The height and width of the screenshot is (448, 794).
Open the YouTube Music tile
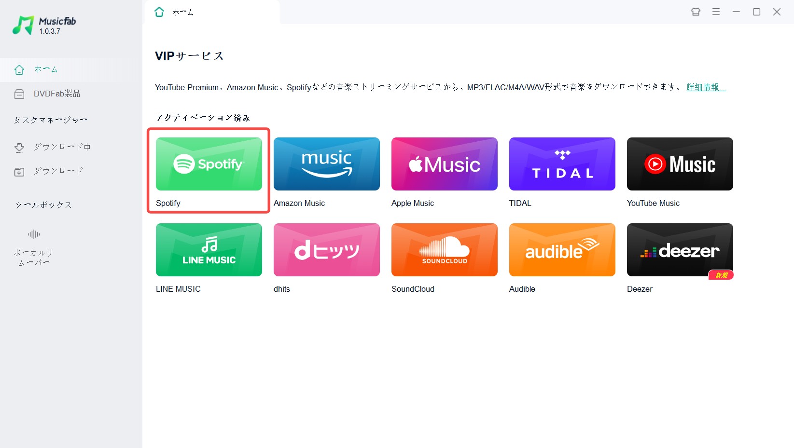click(680, 164)
